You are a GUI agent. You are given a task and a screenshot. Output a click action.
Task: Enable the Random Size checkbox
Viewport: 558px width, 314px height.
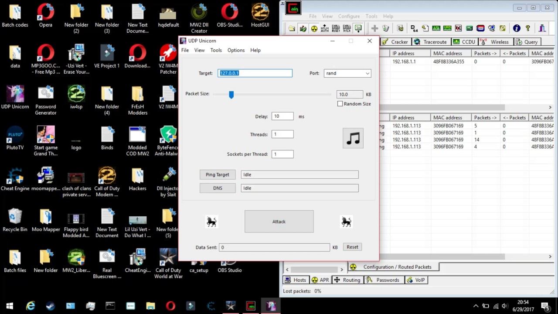coord(340,104)
